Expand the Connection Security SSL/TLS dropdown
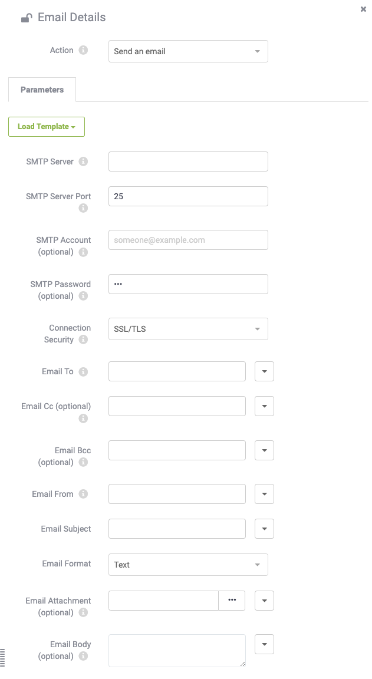Screen dimensions: 372x679 [188, 329]
